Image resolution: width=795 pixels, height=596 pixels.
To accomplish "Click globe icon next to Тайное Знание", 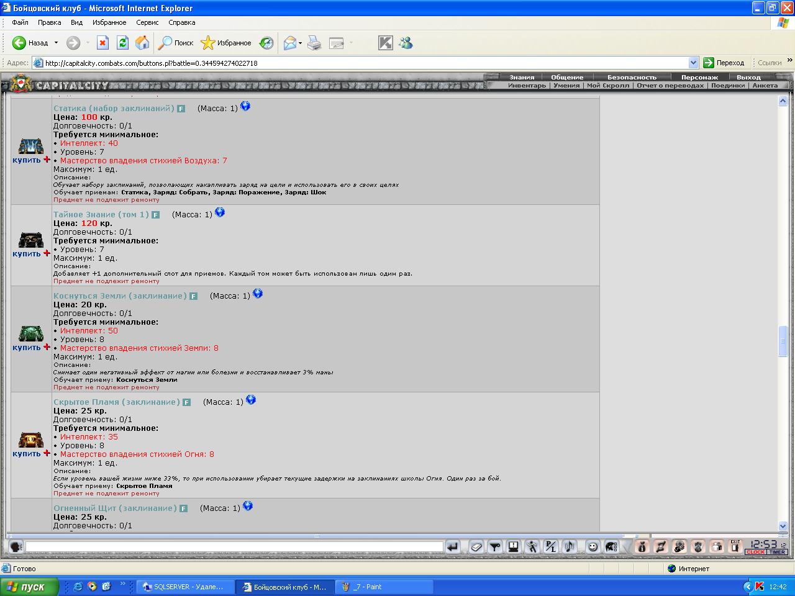I will click(x=220, y=213).
